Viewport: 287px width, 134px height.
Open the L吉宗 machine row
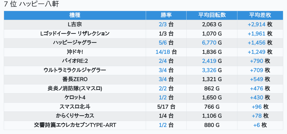click(143, 25)
